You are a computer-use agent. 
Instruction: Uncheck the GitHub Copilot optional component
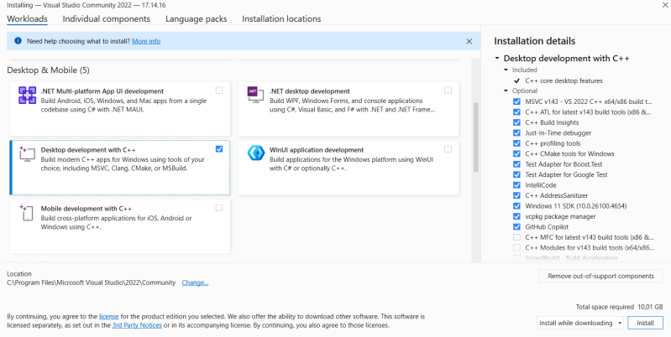point(516,226)
